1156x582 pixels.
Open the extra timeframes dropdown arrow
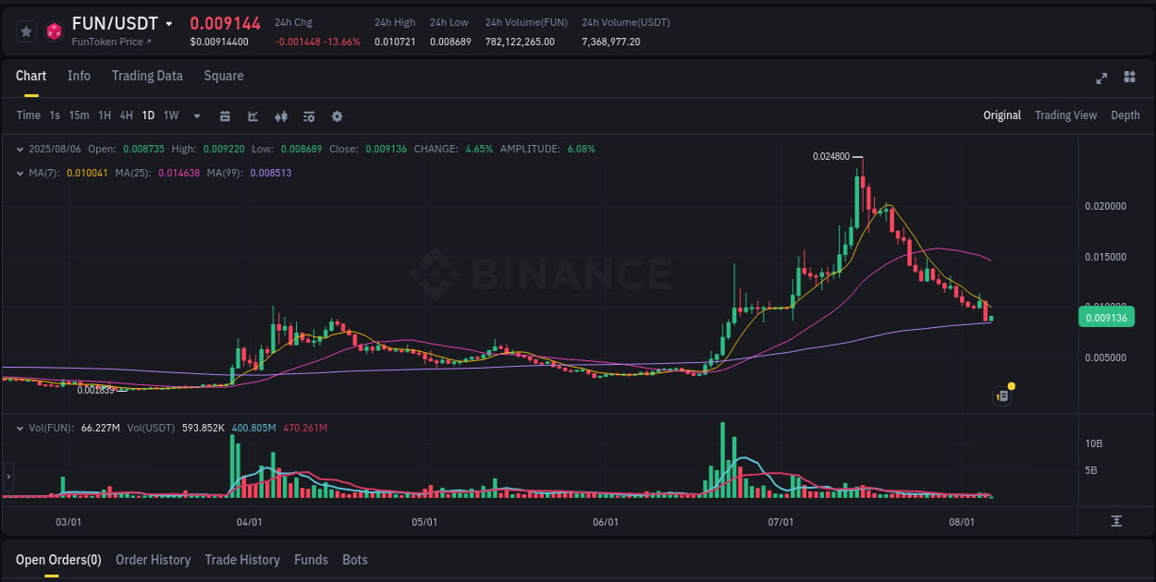[x=195, y=115]
